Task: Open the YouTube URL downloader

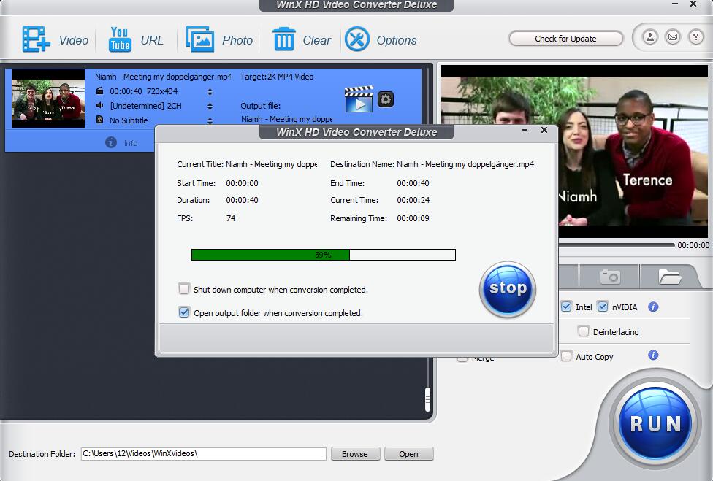Action: point(120,39)
